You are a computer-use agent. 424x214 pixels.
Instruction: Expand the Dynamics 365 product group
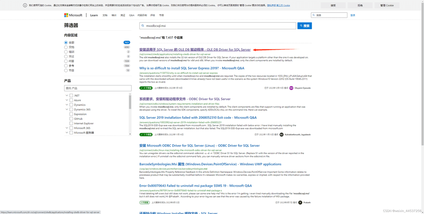(67, 110)
